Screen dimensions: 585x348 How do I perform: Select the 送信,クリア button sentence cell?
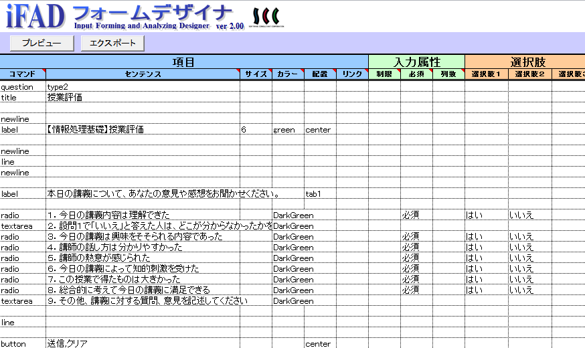pos(143,343)
